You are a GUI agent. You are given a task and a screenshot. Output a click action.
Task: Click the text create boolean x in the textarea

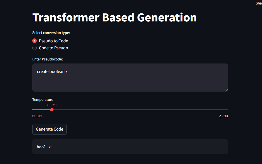tap(52, 71)
